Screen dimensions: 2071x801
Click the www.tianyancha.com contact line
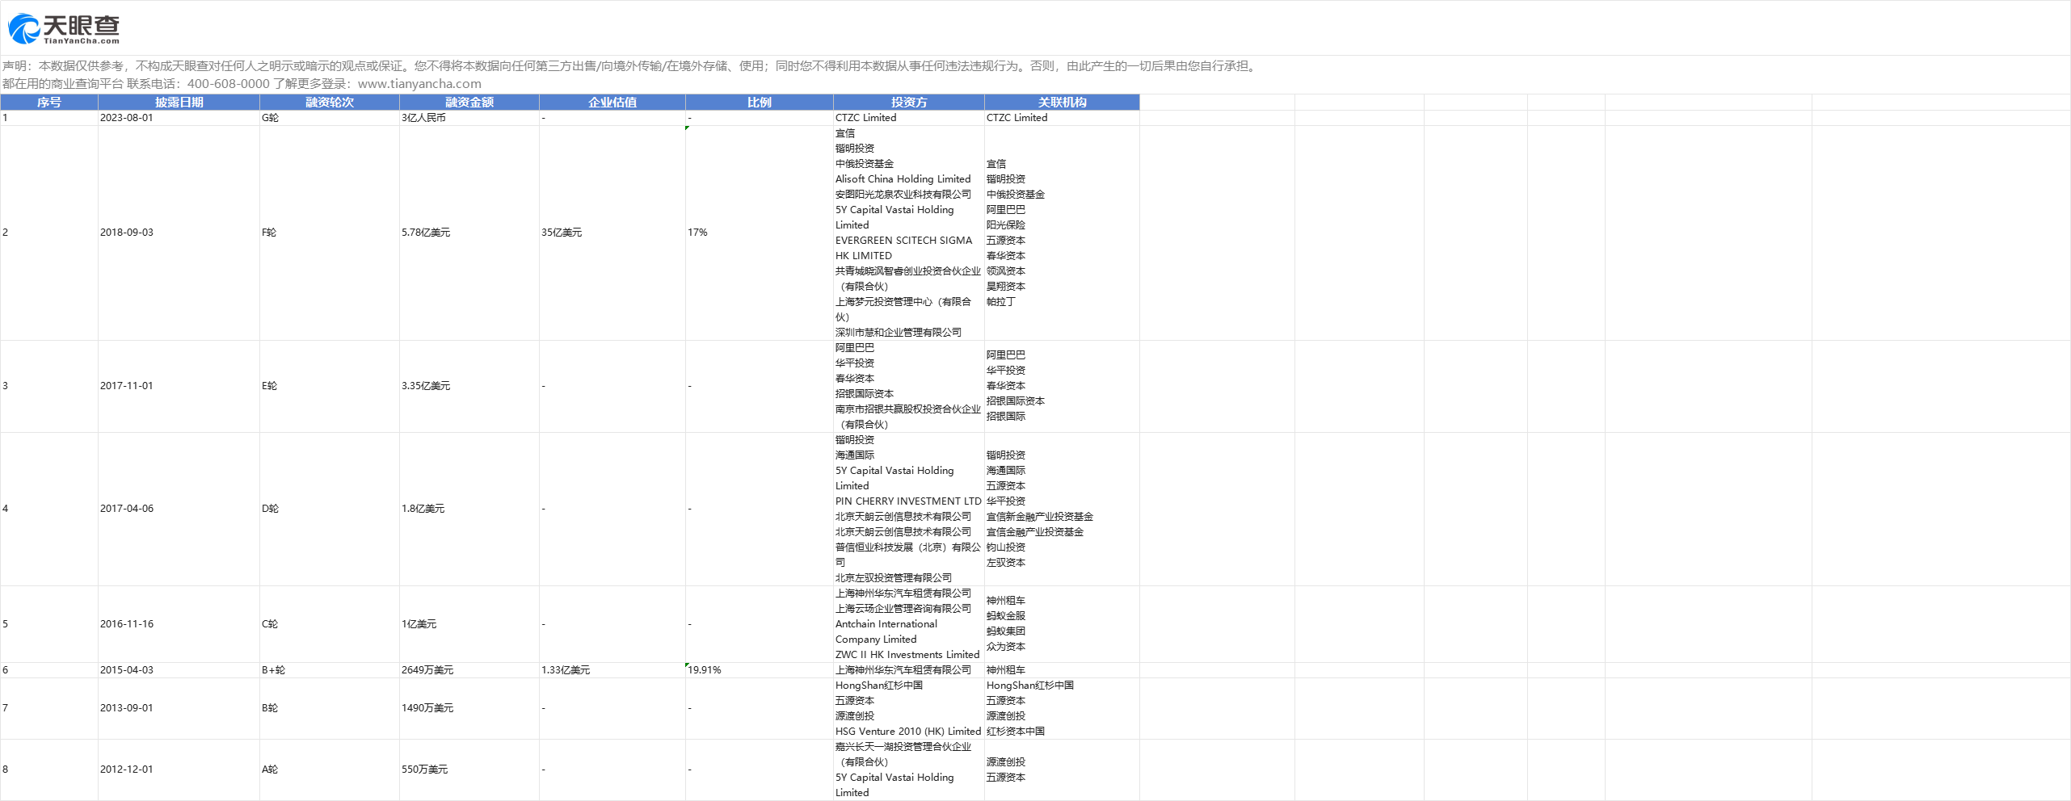coord(242,84)
